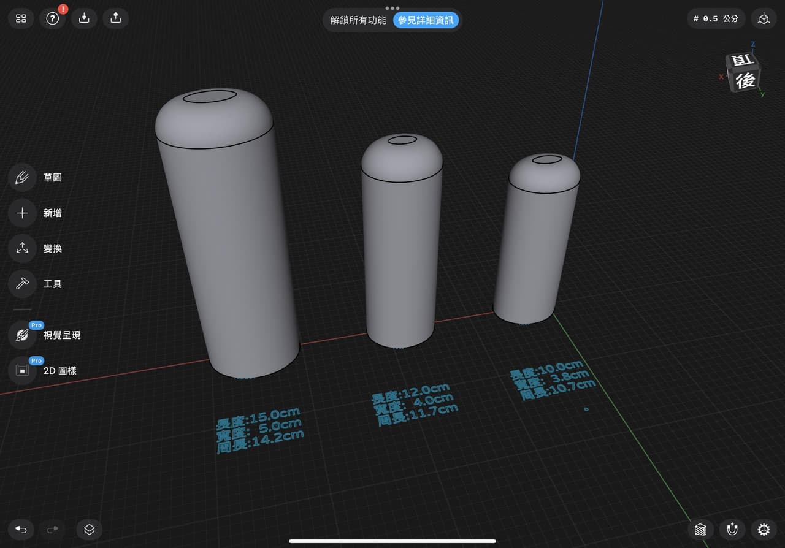Click the 參見詳細資訊 button

pos(426,20)
